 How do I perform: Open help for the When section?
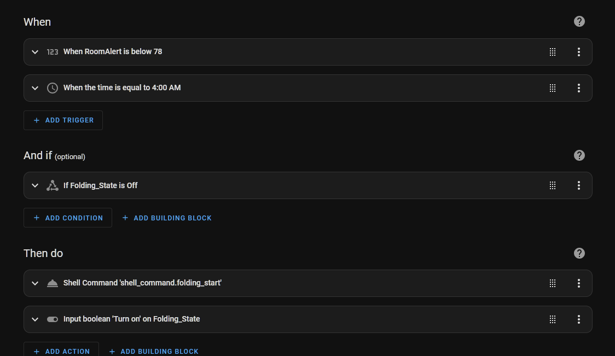click(579, 21)
